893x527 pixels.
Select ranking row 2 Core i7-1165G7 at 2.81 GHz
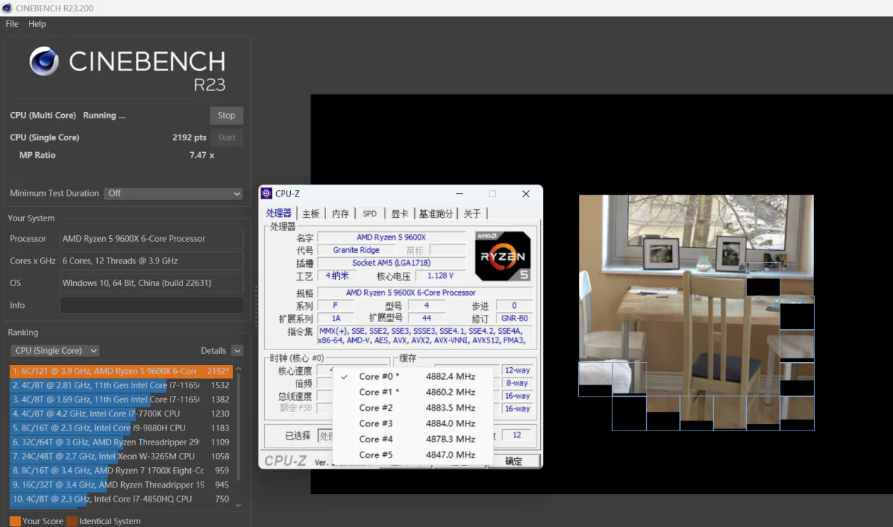[120, 385]
